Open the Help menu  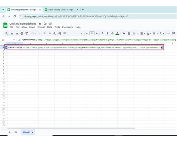click(x=78, y=27)
